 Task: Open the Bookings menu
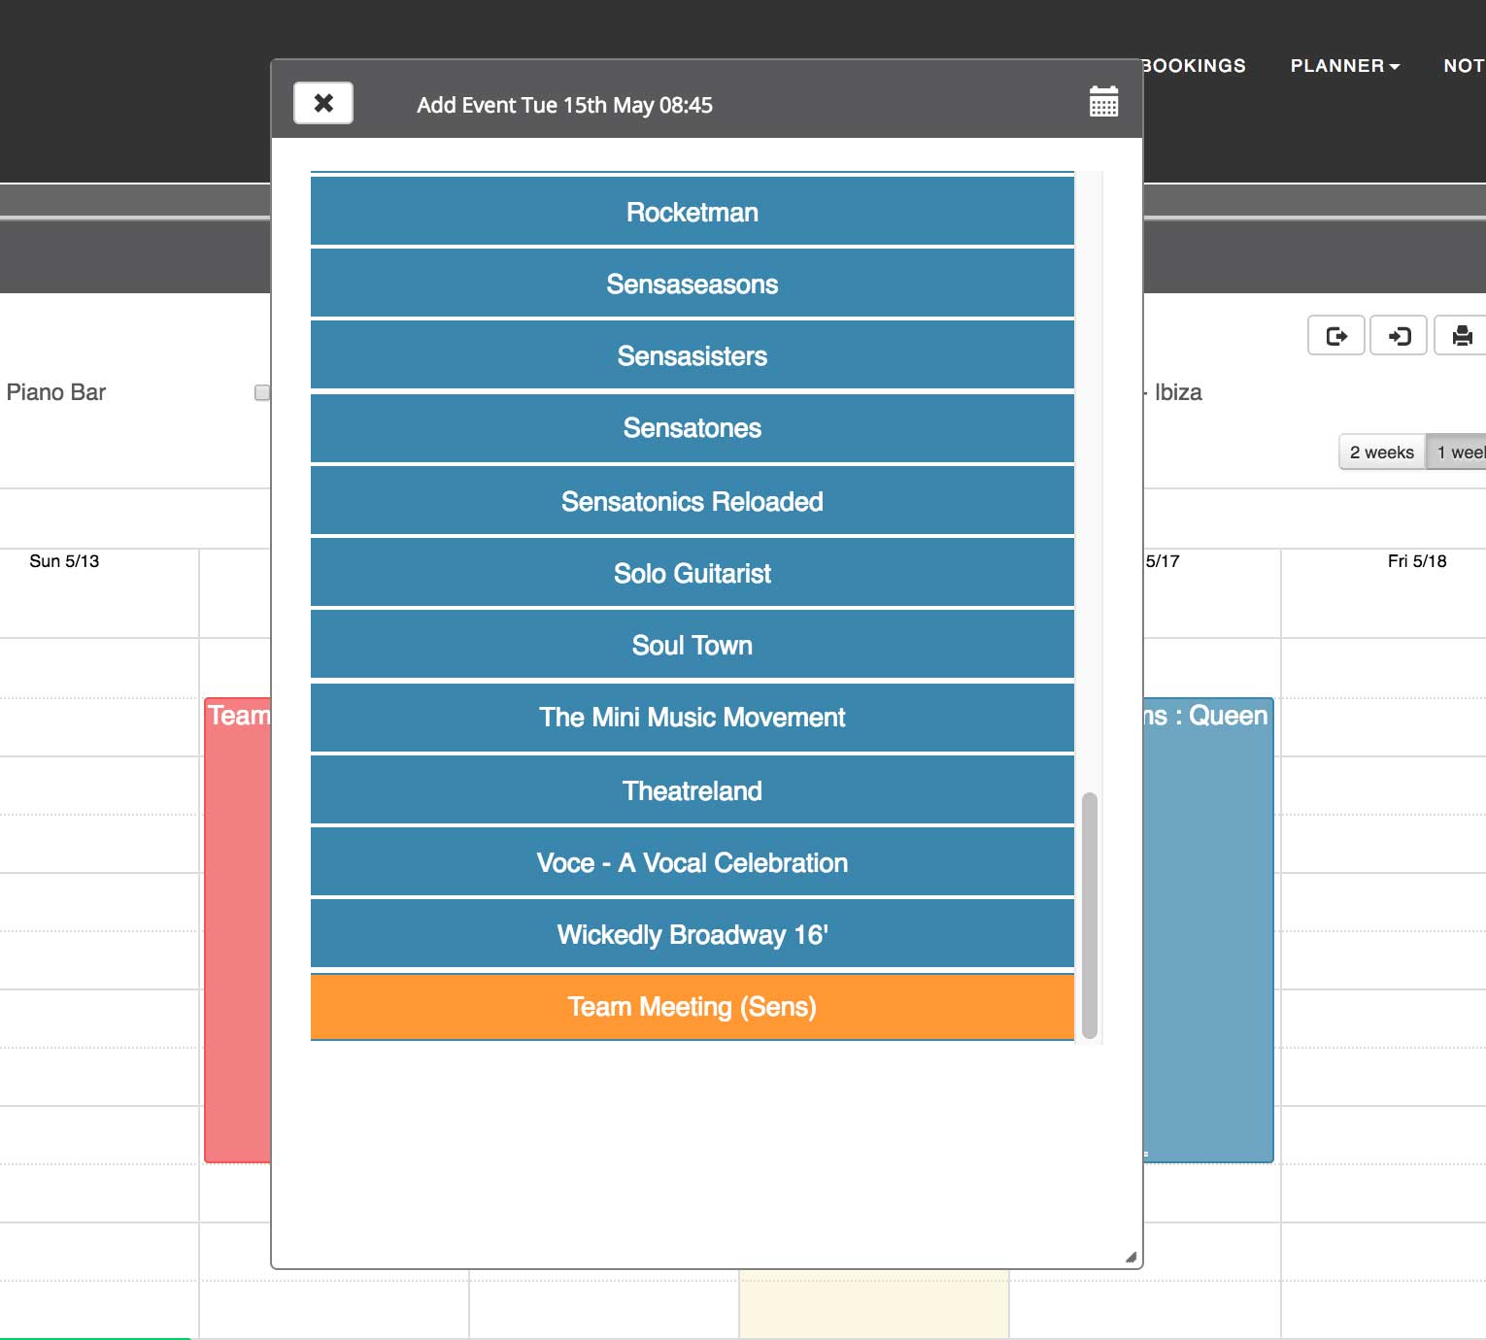[x=1194, y=66]
